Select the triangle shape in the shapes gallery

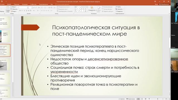tap(76, 9)
